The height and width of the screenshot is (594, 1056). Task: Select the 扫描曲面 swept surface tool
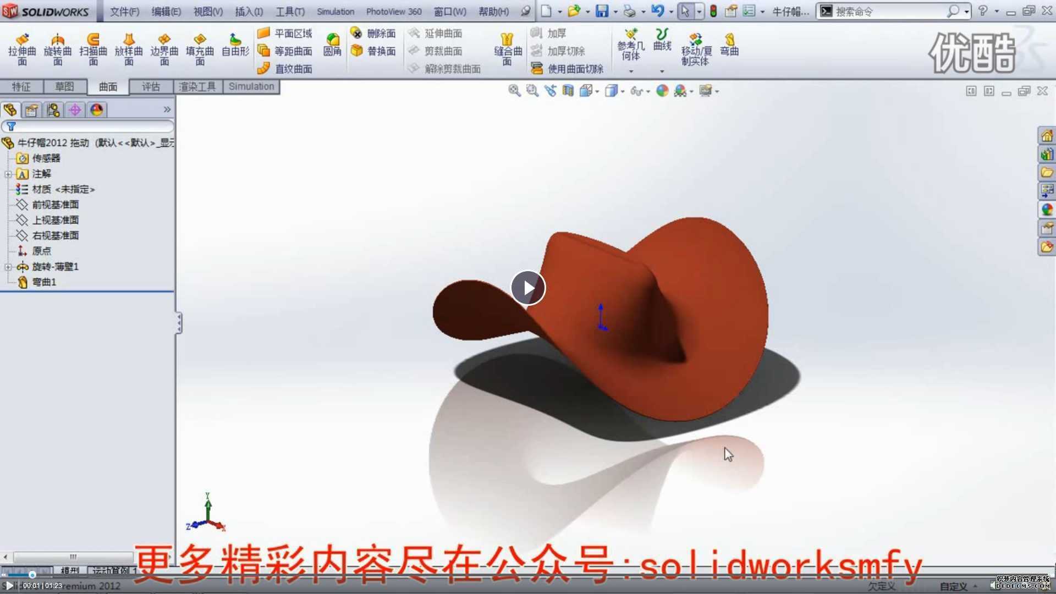93,49
